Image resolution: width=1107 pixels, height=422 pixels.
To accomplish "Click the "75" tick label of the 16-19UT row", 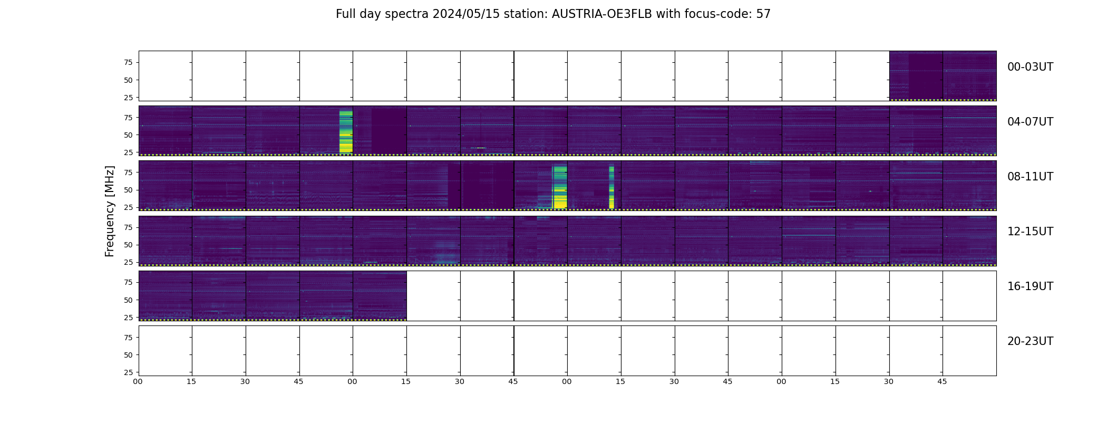I will pos(128,282).
